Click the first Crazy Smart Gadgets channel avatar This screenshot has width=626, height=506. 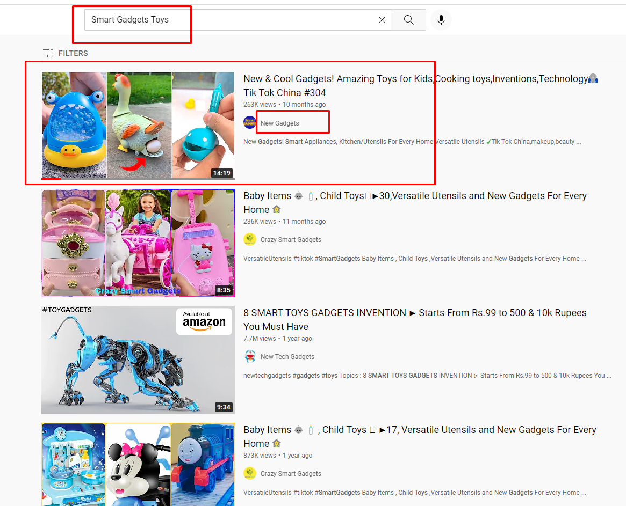250,239
